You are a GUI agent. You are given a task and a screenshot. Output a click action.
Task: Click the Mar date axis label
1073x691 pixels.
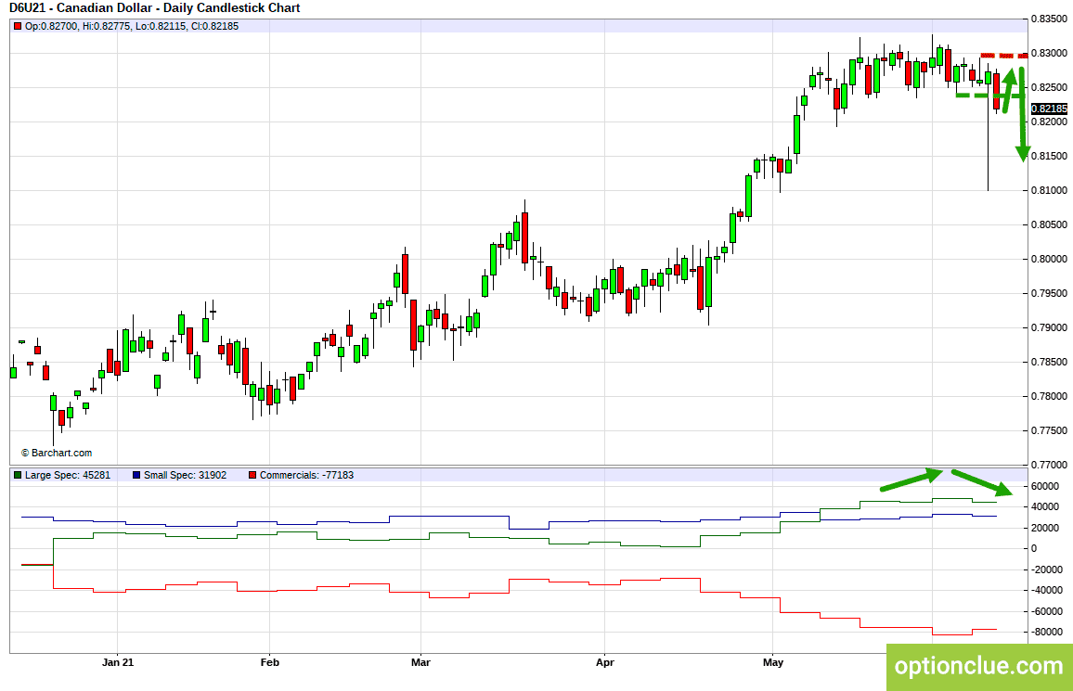click(x=420, y=662)
